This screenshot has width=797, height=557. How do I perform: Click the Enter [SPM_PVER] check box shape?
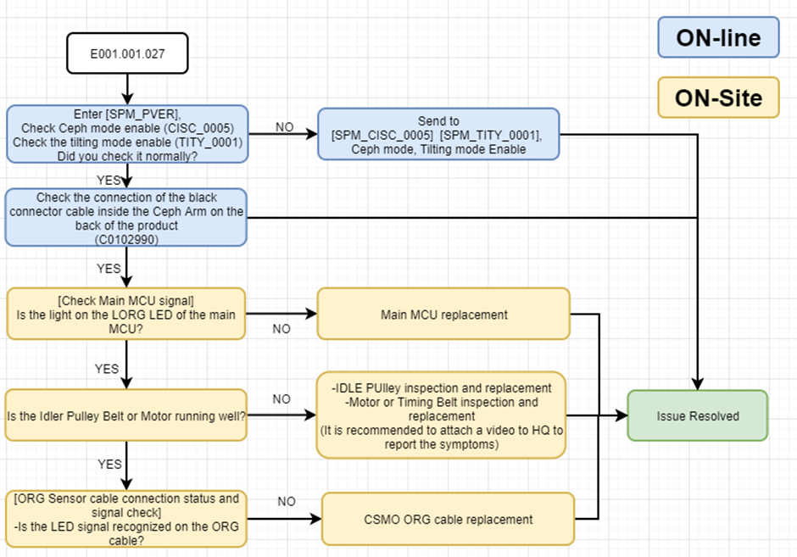click(127, 133)
